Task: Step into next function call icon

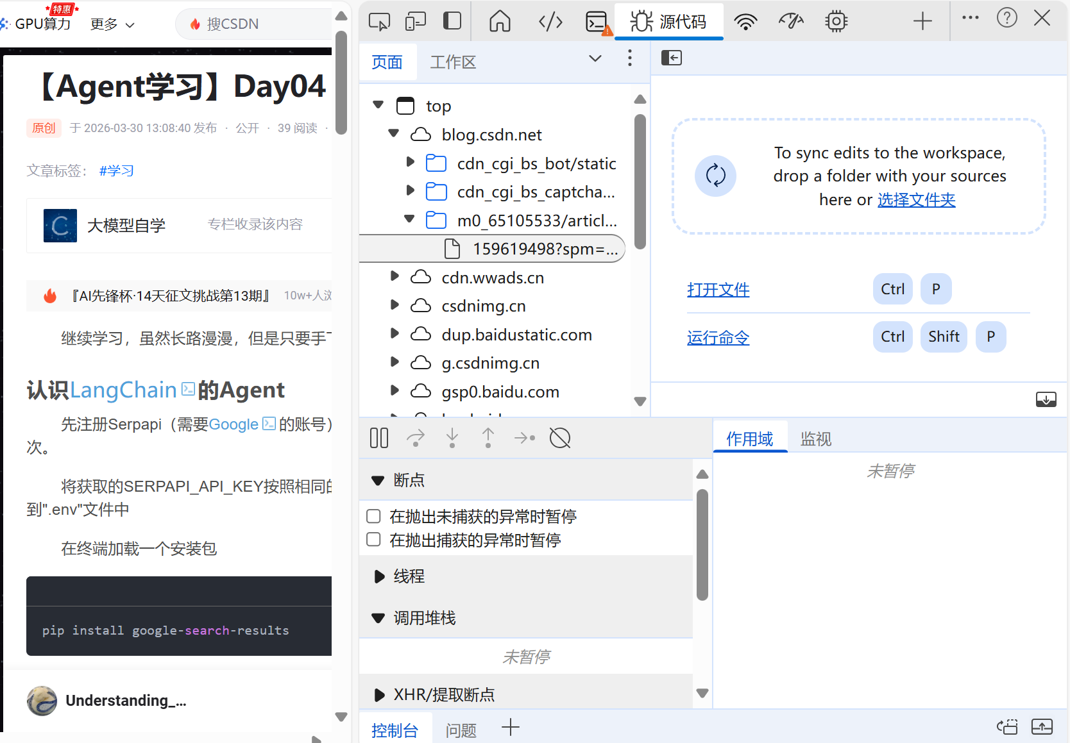Action: pos(452,438)
